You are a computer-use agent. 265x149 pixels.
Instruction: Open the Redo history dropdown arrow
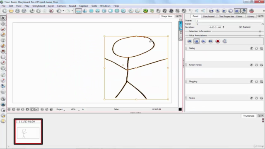point(72,11)
